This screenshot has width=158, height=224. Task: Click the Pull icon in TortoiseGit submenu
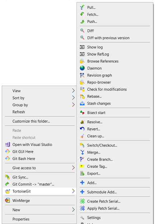coord(82,7)
